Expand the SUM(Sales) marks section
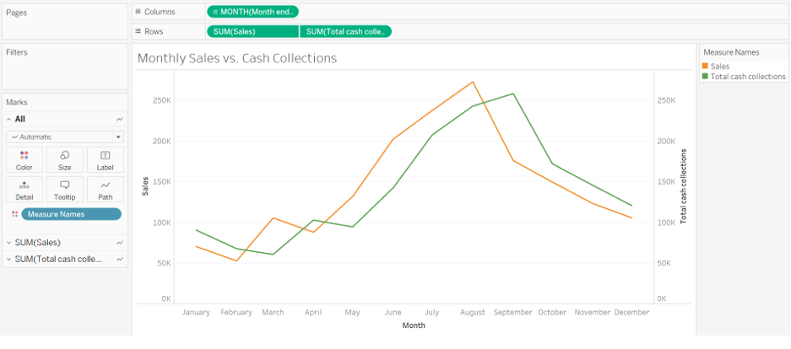The width and height of the screenshot is (791, 349). pyautogui.click(x=9, y=243)
